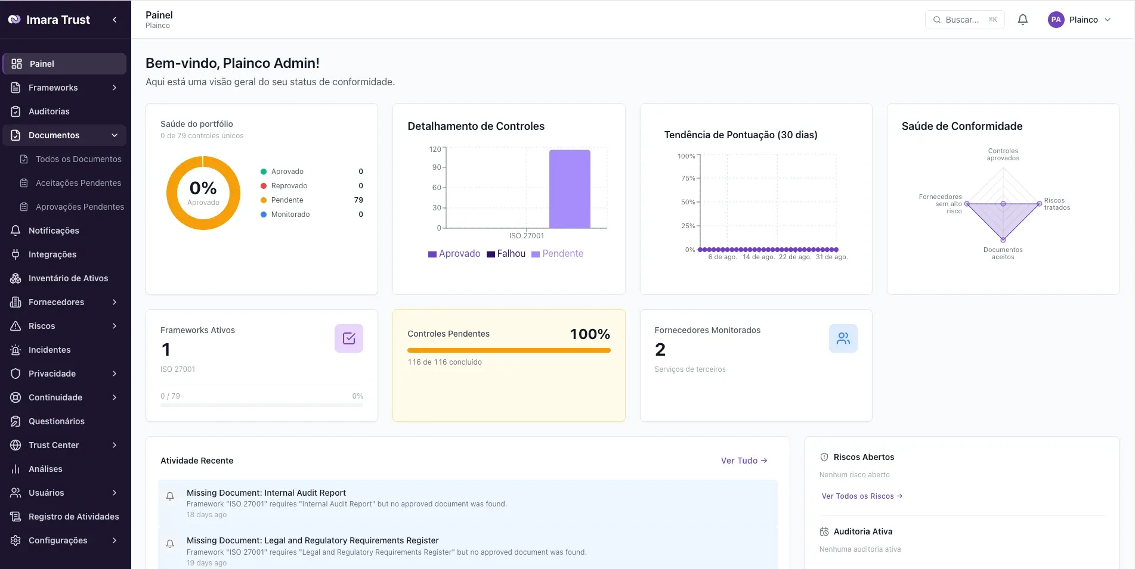Image resolution: width=1135 pixels, height=569 pixels.
Task: Click the Frameworks Ativos checkbox icon
Action: coord(349,338)
